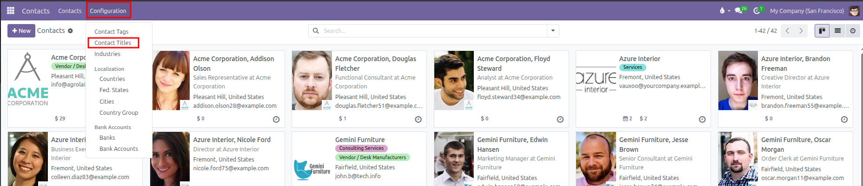863x186 pixels.
Task: Open the activities clock icon in navbar
Action: (x=757, y=11)
